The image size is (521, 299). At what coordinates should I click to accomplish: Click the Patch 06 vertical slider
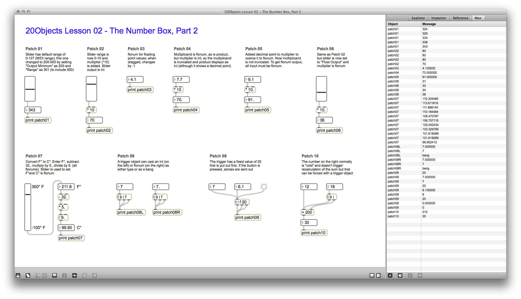pos(321,89)
